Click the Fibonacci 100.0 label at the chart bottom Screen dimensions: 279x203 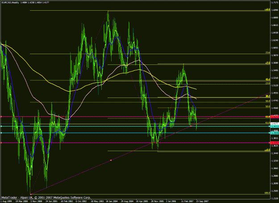pyautogui.click(x=267, y=193)
